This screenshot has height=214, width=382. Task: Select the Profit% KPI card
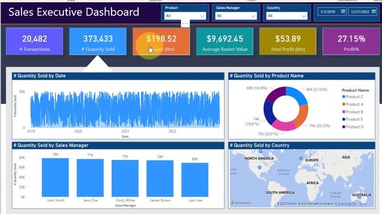[x=352, y=41]
